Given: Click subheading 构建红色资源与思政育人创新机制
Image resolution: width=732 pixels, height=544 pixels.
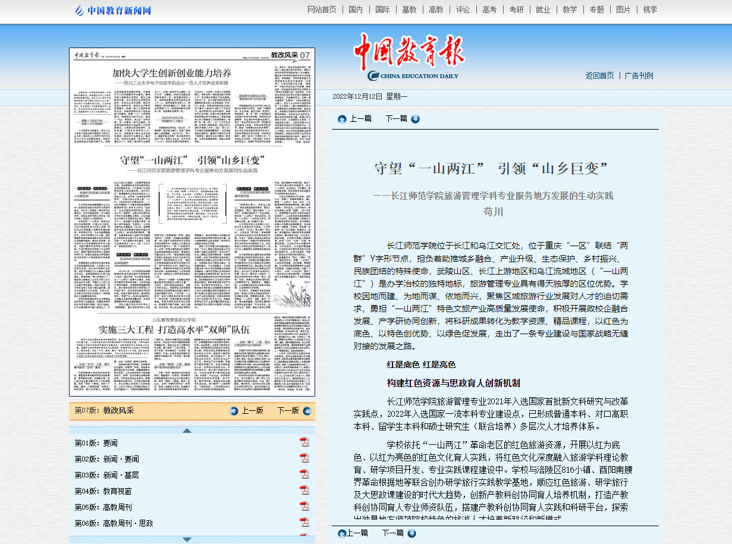Looking at the screenshot, I should pyautogui.click(x=453, y=382).
